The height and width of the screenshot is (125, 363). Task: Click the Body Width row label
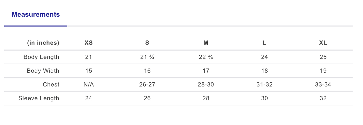[43, 71]
